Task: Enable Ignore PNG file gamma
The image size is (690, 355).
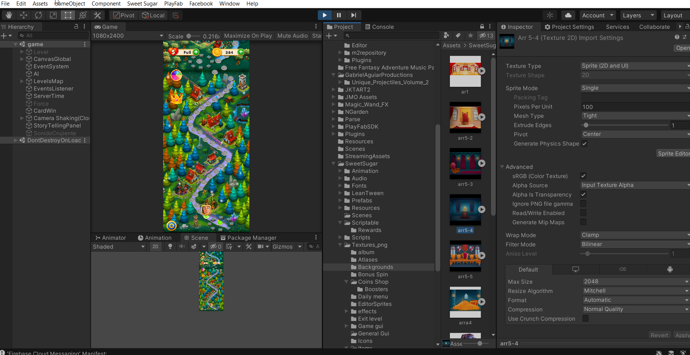Action: tap(583, 204)
